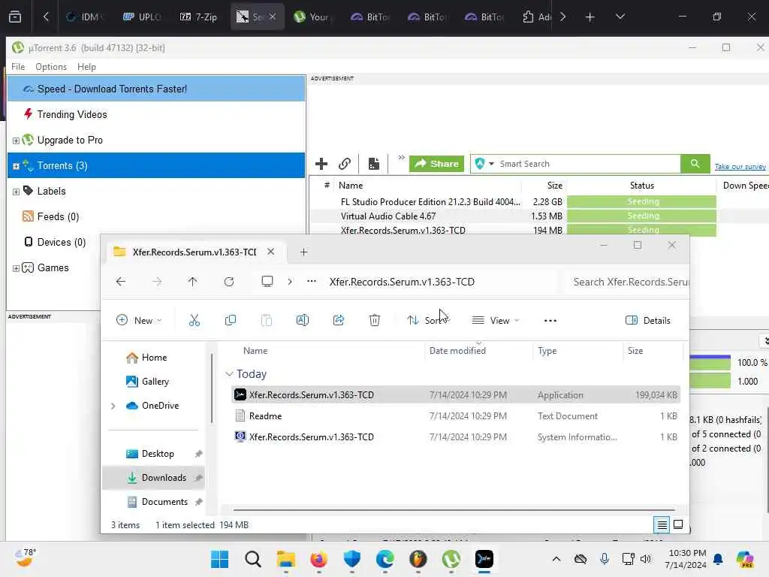Click the address bar ellipsis button
This screenshot has width=769, height=577.
[x=312, y=282]
